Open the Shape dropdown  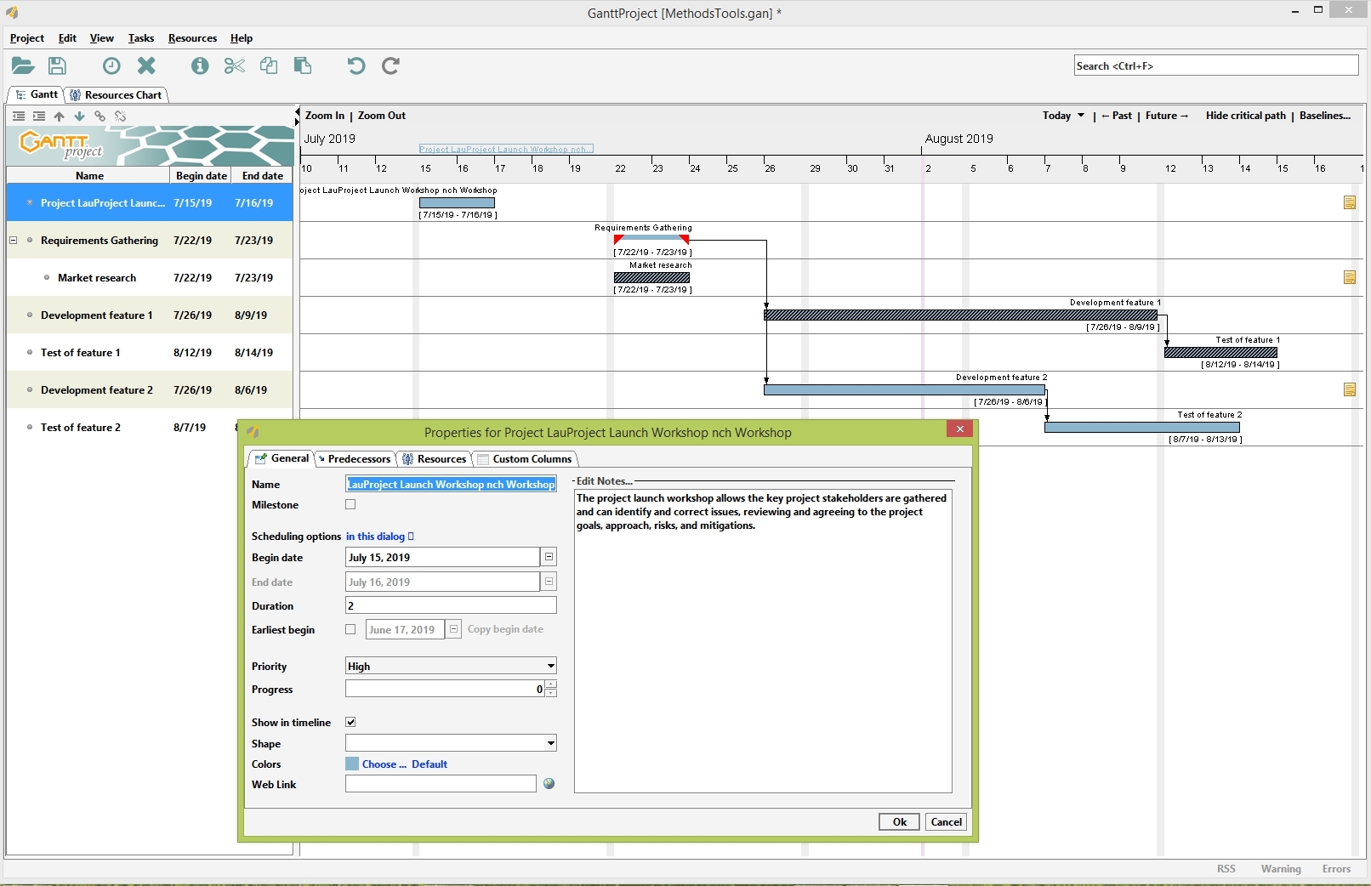[x=549, y=743]
